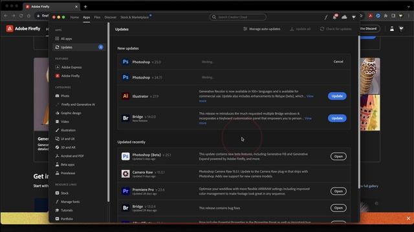Focus the Search Creative Cloud field
The image size is (414, 232).
238,17
